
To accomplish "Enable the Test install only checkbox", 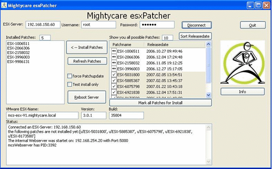I will (x=69, y=84).
